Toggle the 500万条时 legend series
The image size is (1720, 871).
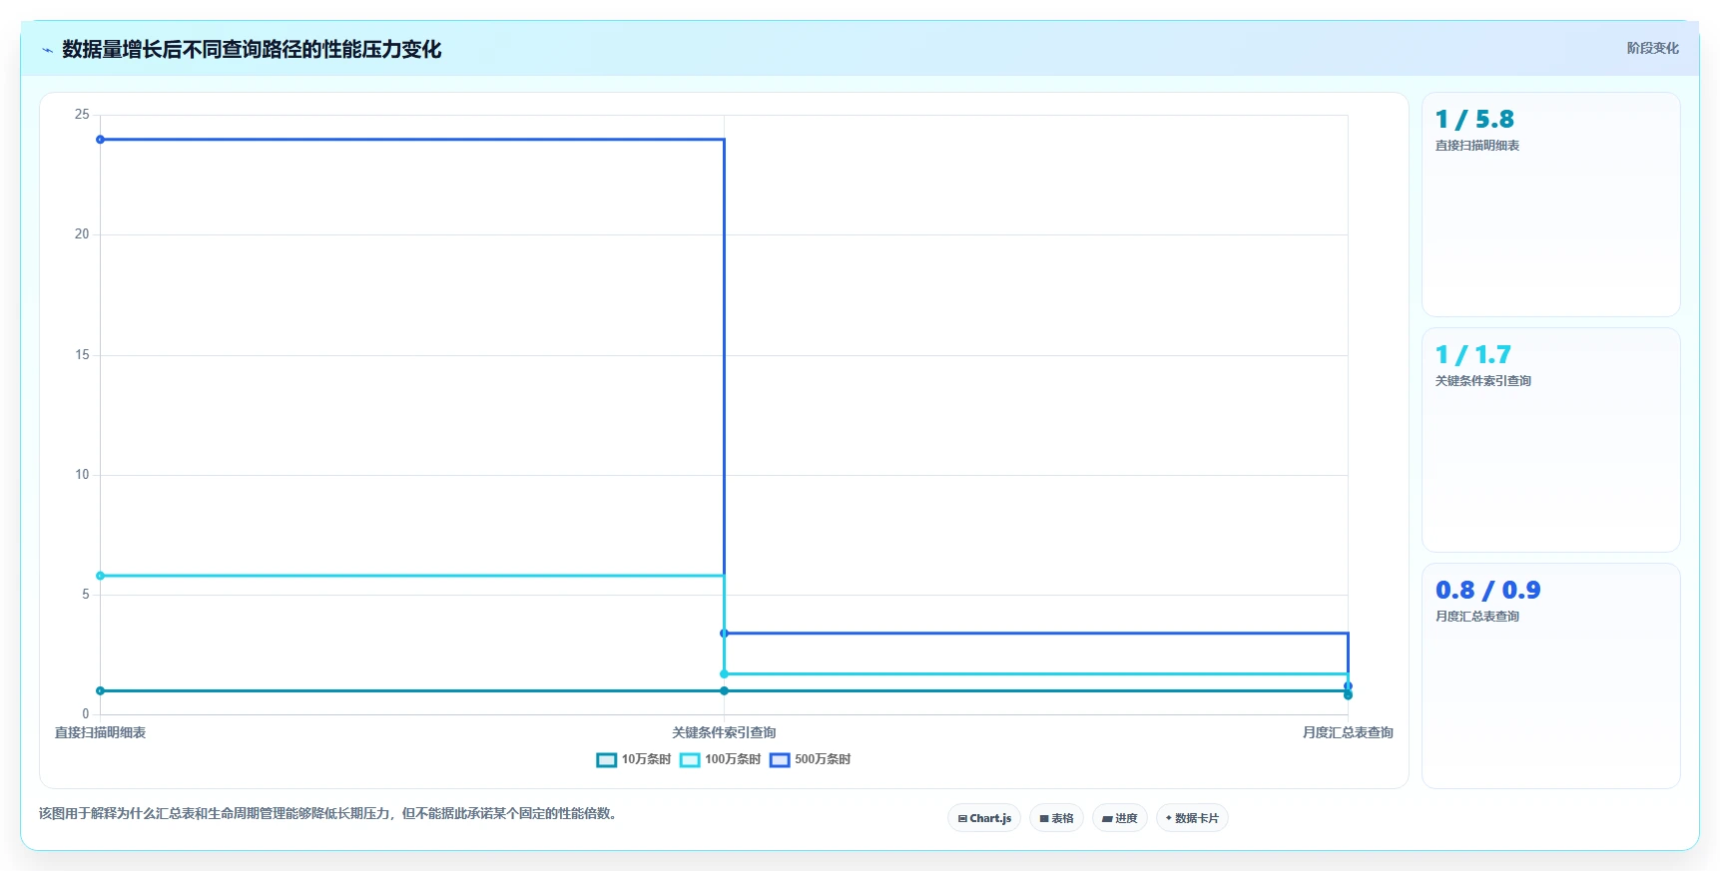click(810, 759)
